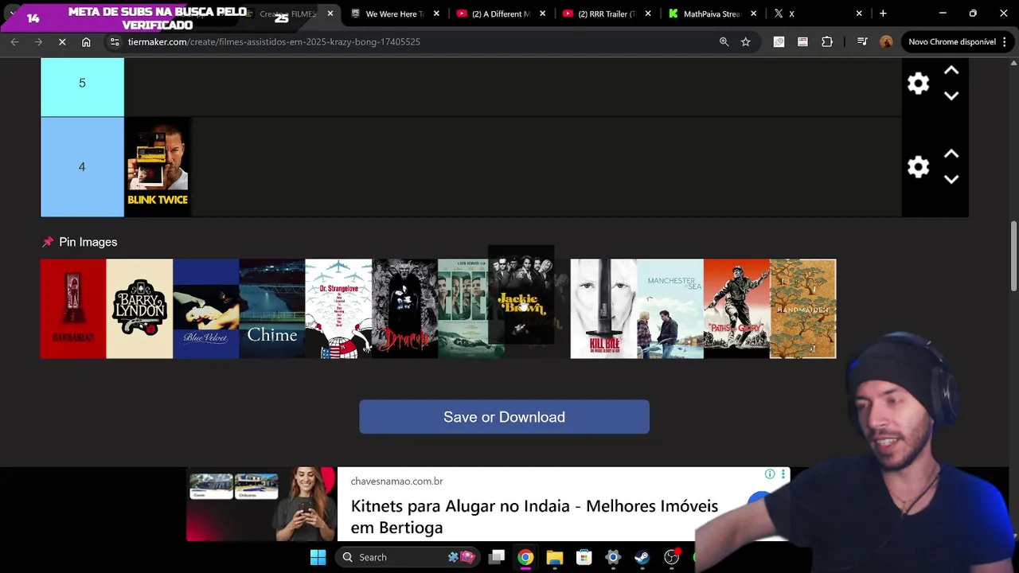Select the blue tier 4 label

click(82, 167)
